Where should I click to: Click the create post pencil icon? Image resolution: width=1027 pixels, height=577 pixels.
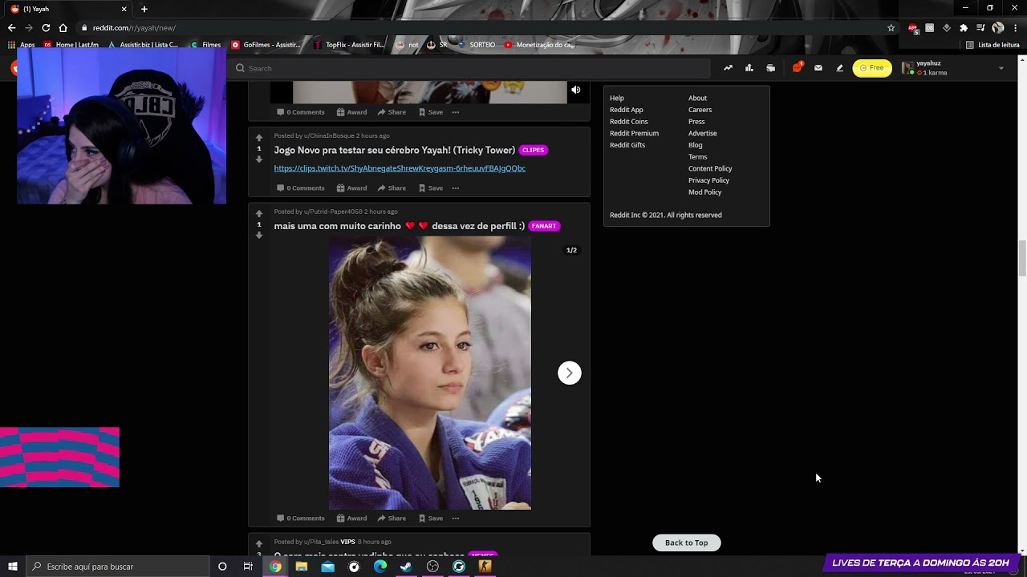[x=839, y=68]
